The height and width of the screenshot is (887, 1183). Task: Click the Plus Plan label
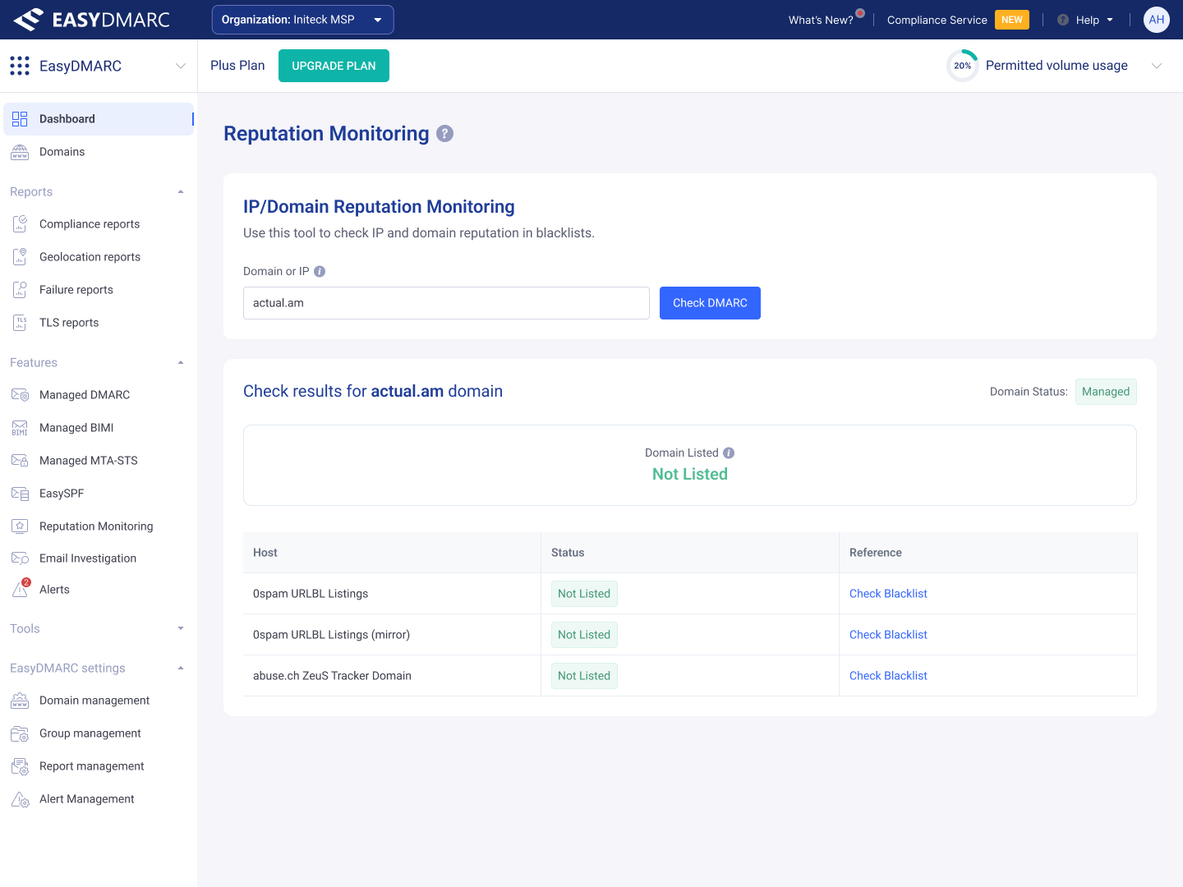coord(237,66)
